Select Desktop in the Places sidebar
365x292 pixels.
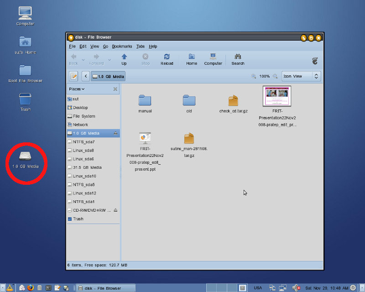pyautogui.click(x=93, y=108)
